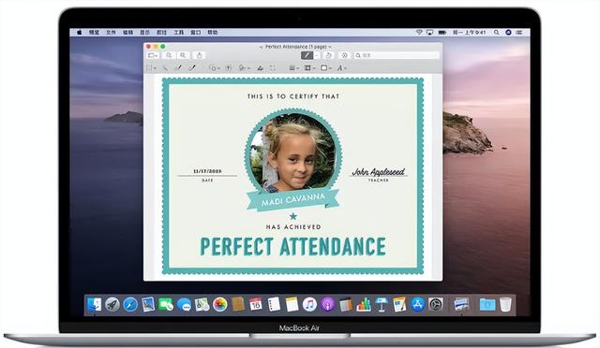Click the search field in Preview toolbar
Screen dimensions: 600x348
click(x=396, y=55)
